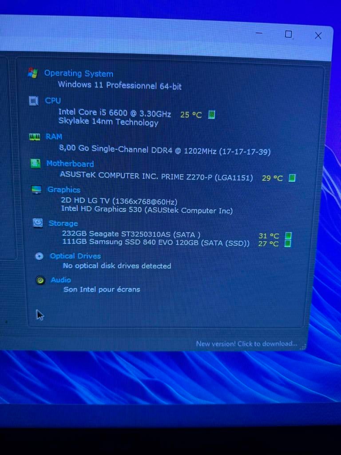The image size is (341, 455).
Task: Click the Graphics monitor icon
Action: (36, 190)
